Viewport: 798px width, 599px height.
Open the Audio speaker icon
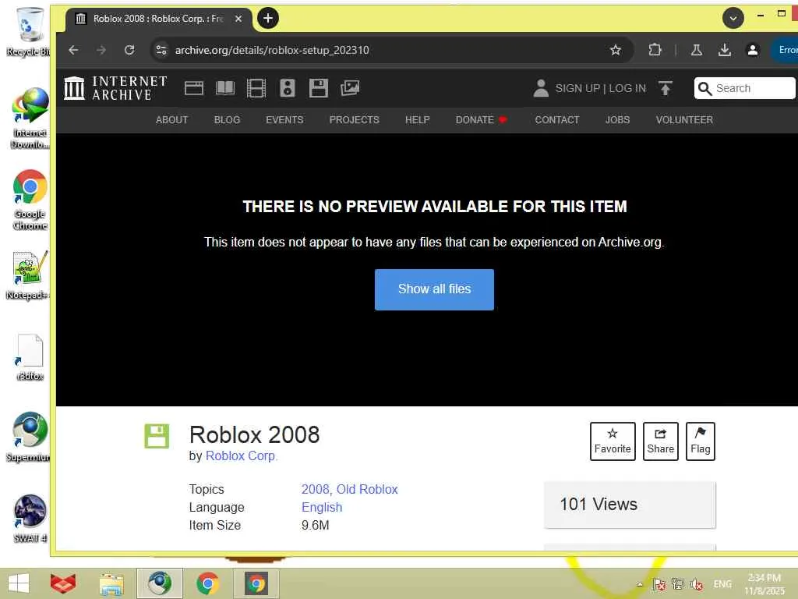(288, 88)
